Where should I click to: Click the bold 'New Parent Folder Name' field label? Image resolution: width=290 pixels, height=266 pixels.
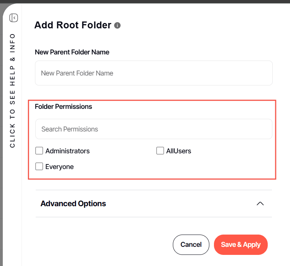72,52
